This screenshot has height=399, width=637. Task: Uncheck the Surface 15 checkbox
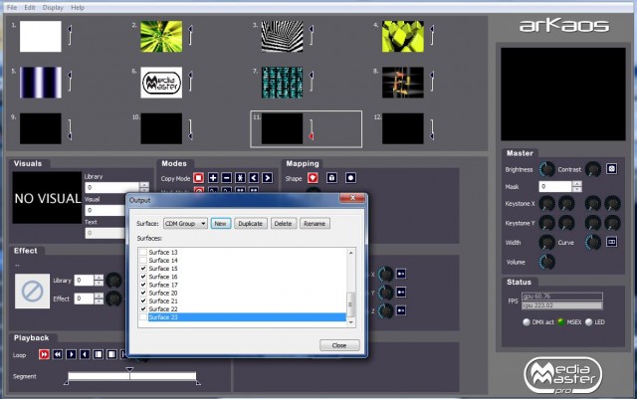click(143, 269)
